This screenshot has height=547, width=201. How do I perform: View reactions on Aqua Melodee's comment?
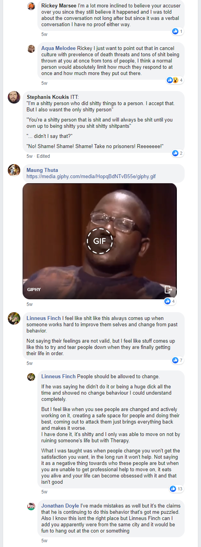(x=175, y=80)
